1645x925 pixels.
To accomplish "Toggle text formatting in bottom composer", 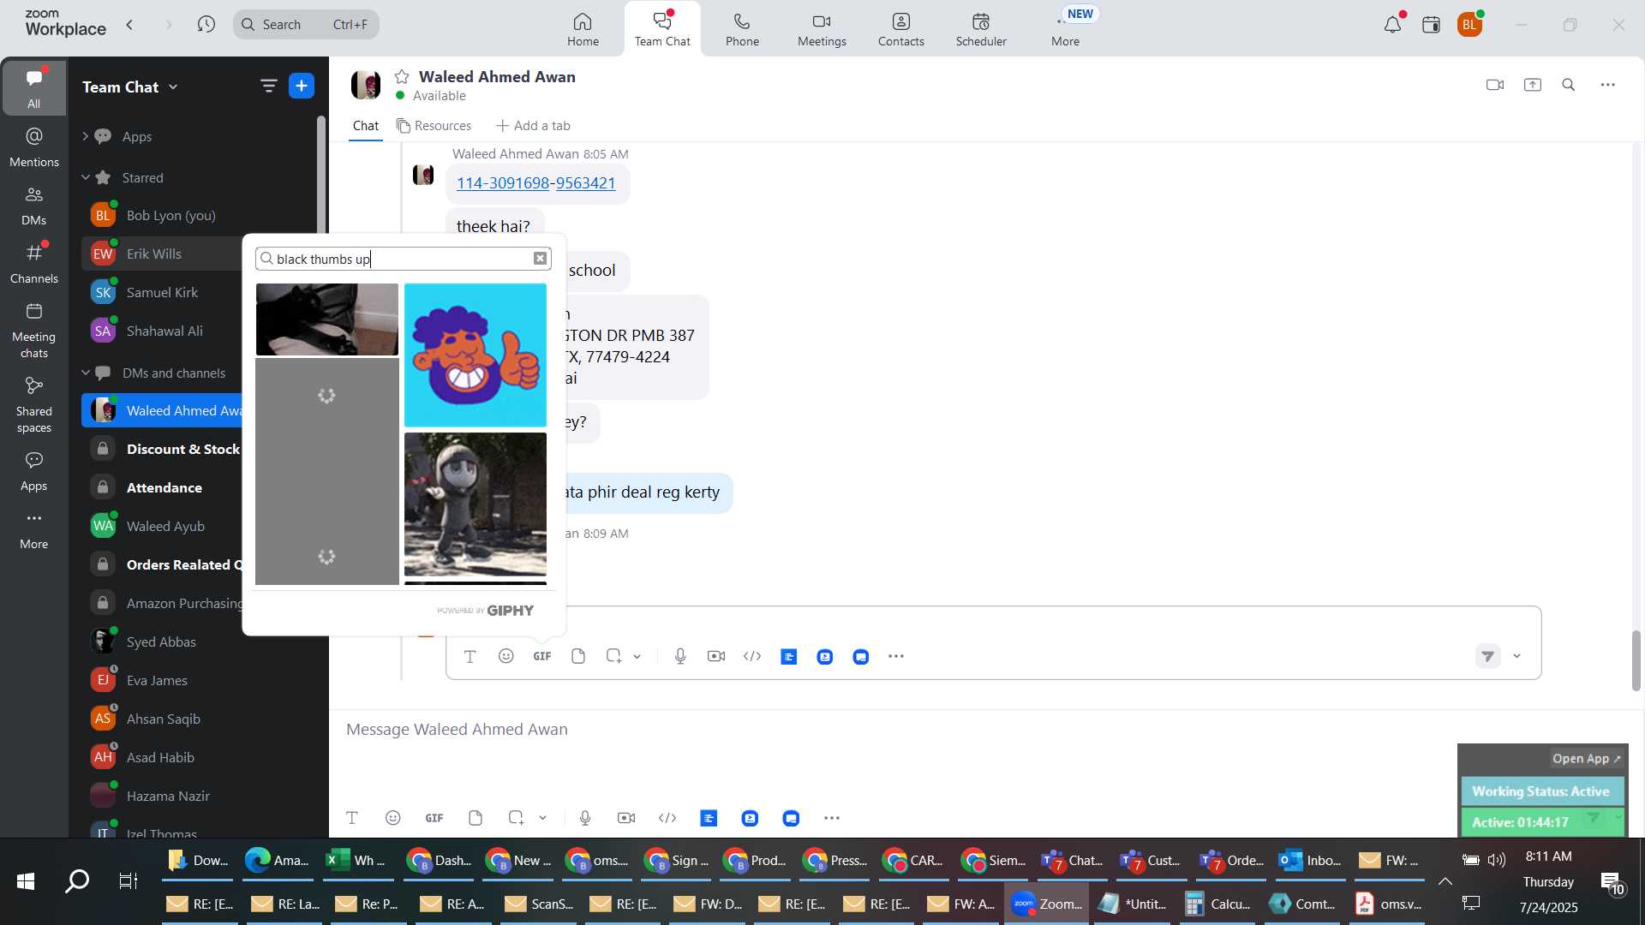I will [x=352, y=818].
